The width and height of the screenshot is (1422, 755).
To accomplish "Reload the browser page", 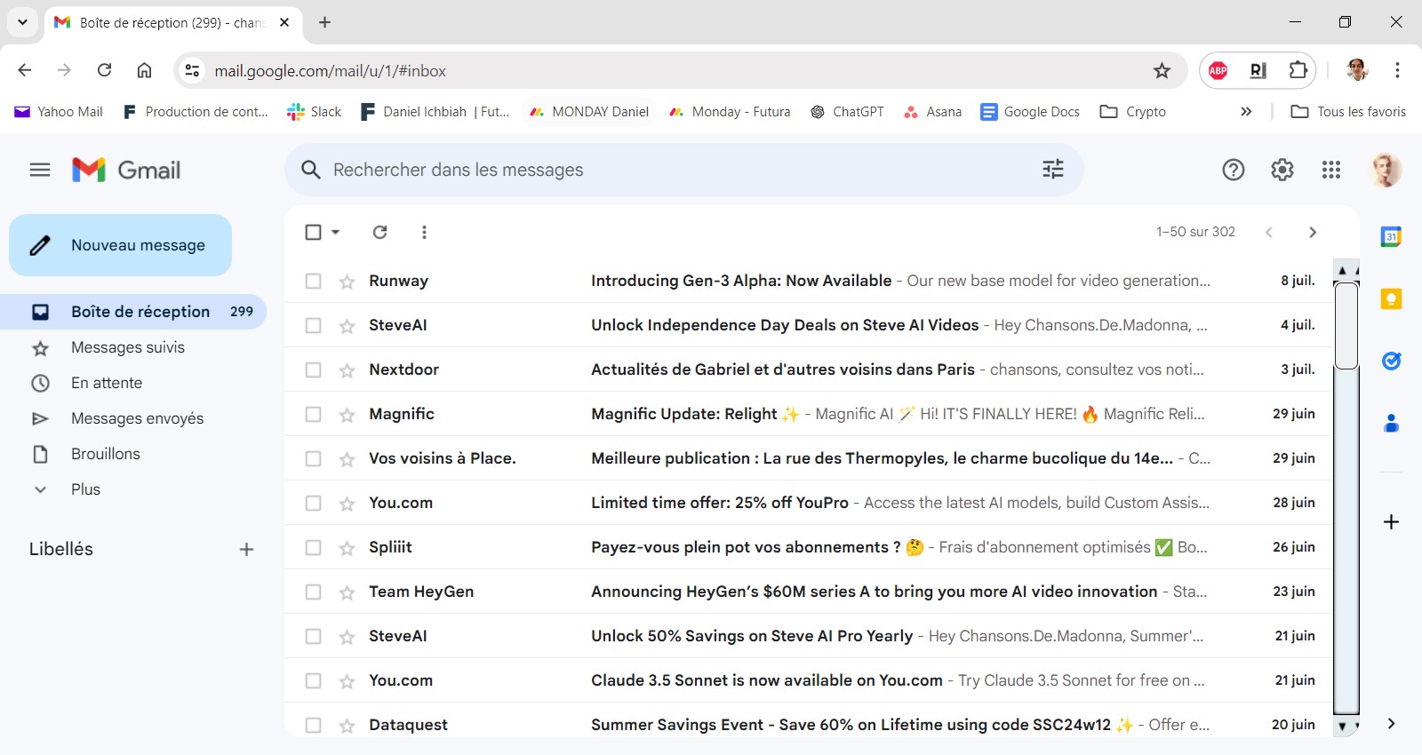I will coord(104,70).
